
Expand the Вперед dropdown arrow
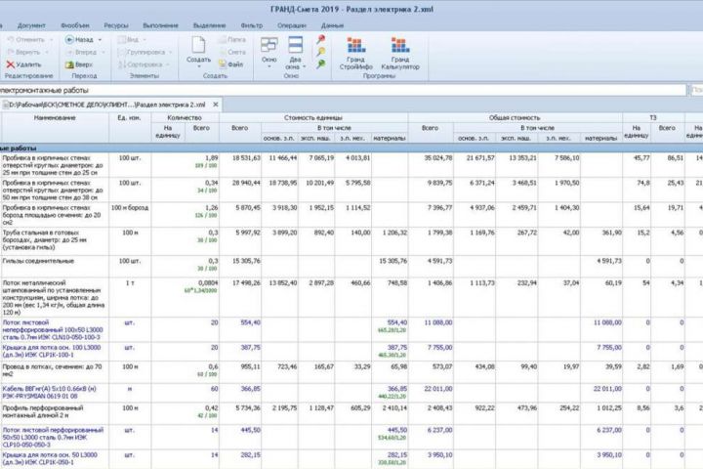(x=103, y=53)
